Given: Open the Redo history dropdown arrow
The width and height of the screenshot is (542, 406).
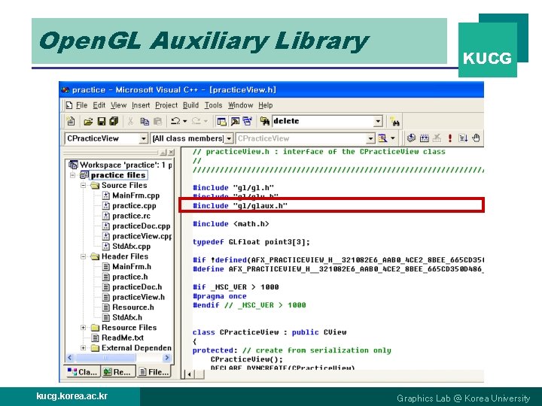Looking at the screenshot, I should [x=206, y=121].
